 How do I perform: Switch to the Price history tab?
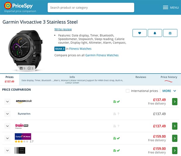pyautogui.click(x=169, y=77)
